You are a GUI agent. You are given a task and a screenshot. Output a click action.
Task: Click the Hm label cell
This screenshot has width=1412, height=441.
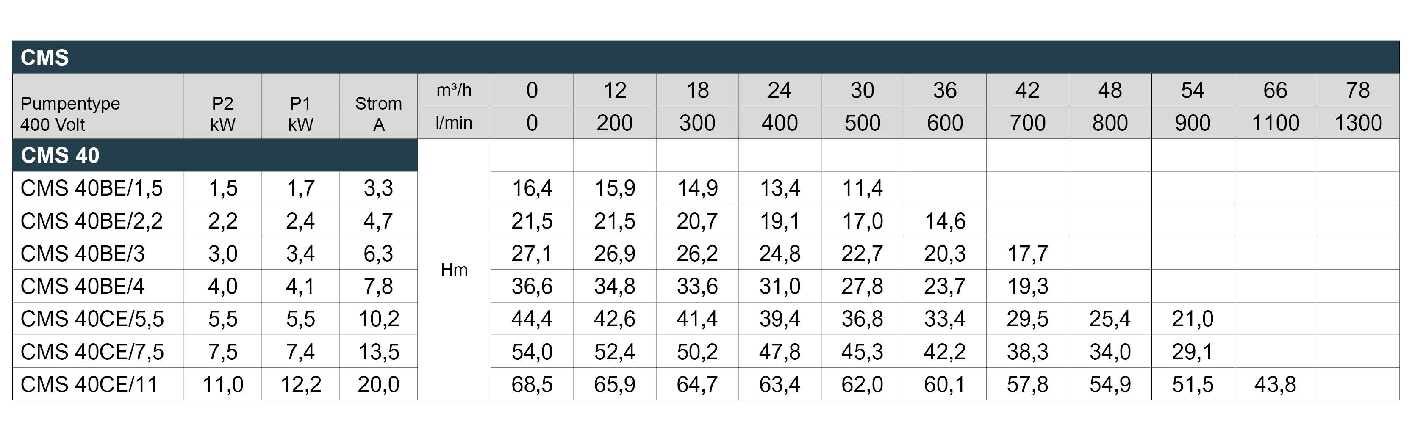454,270
